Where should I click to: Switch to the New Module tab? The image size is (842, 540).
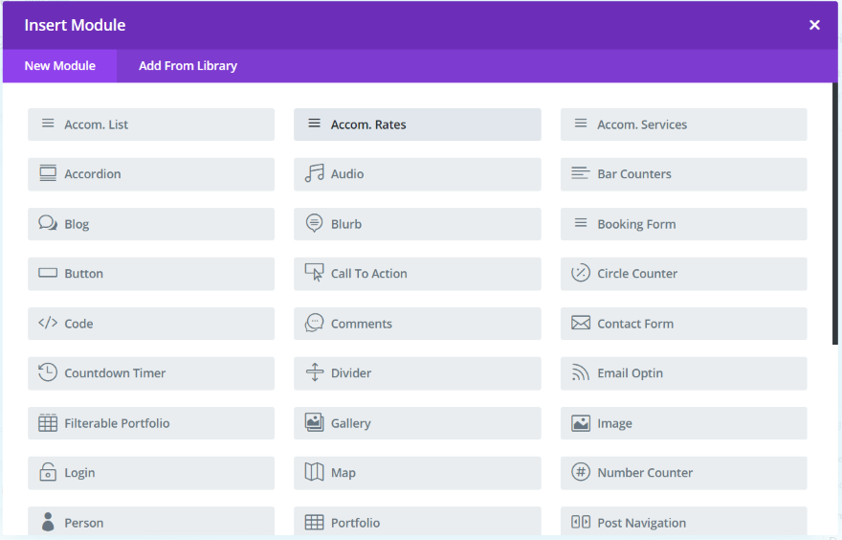pyautogui.click(x=59, y=65)
